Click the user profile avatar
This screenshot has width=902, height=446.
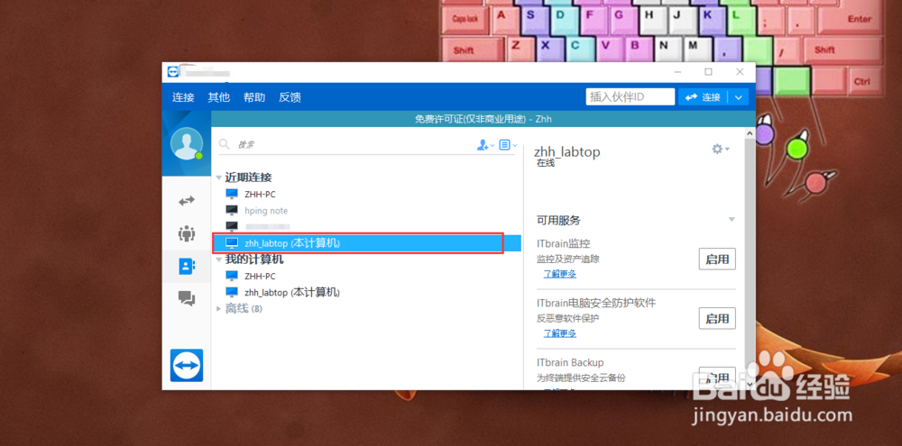click(x=187, y=143)
